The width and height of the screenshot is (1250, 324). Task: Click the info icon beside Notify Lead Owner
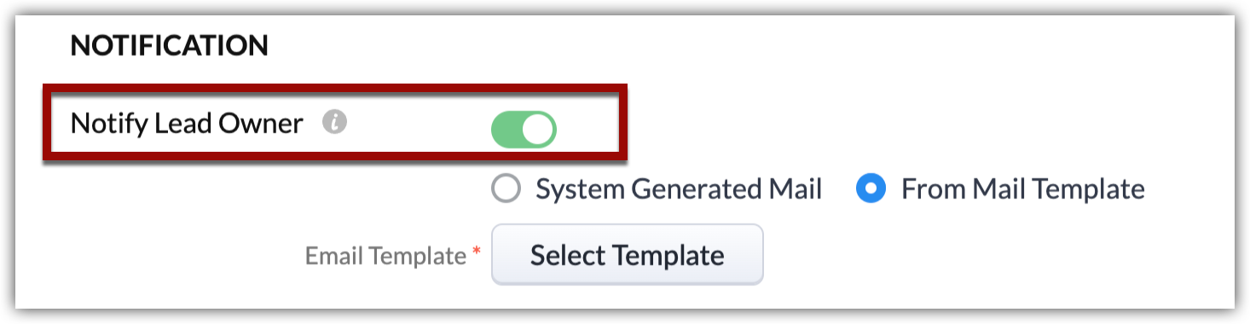pyautogui.click(x=335, y=124)
